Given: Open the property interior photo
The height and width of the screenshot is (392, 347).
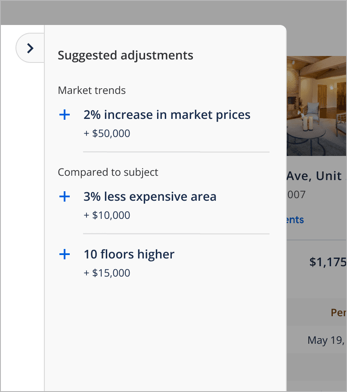Looking at the screenshot, I should pyautogui.click(x=316, y=106).
